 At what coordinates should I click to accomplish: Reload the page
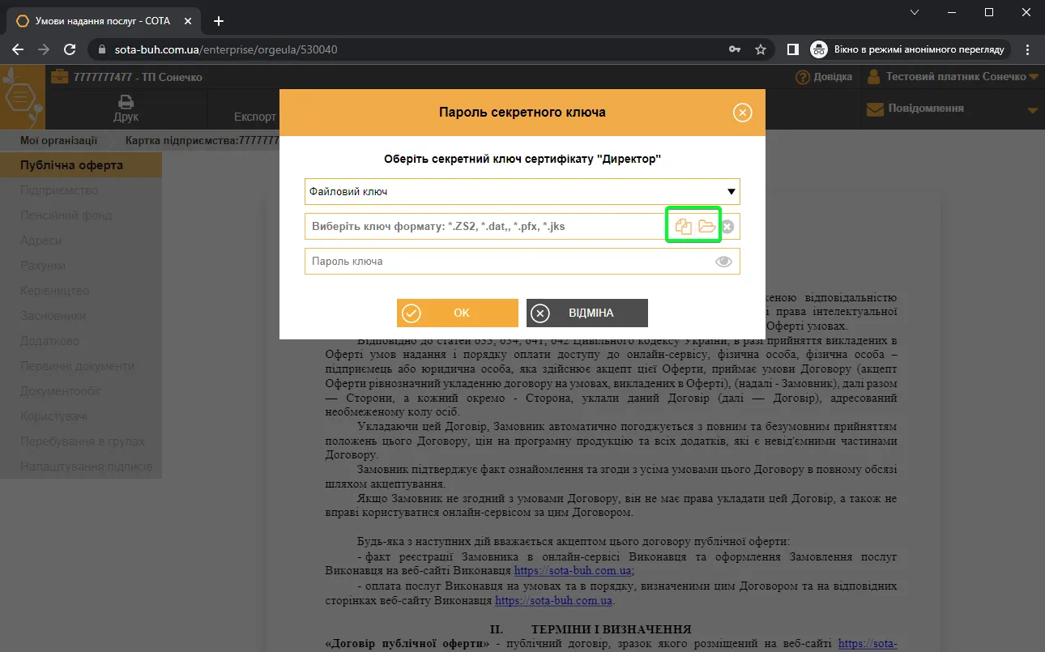70,49
